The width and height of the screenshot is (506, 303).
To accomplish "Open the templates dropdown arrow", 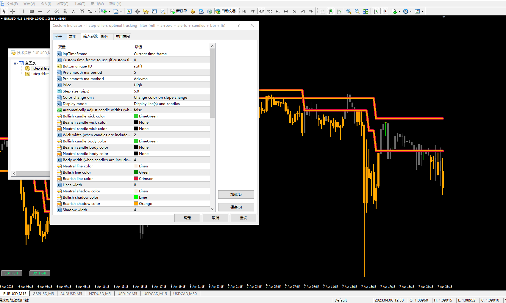I will tap(422, 12).
